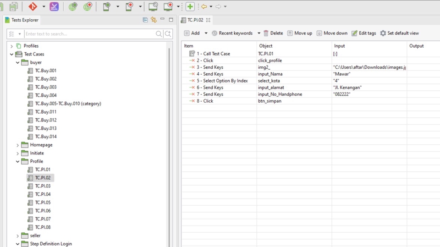Click the Save All toolbar icon
The height and width of the screenshot is (247, 440).
(x=13, y=6)
